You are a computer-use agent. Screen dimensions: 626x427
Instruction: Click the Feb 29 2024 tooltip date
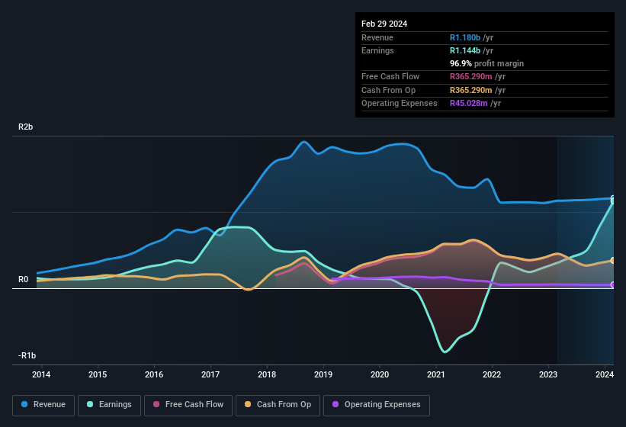click(384, 24)
